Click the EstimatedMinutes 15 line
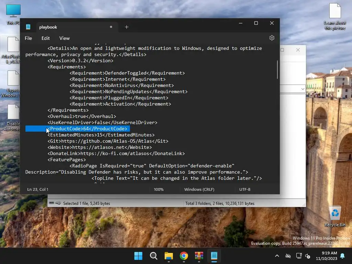The height and width of the screenshot is (264, 352). [101, 135]
